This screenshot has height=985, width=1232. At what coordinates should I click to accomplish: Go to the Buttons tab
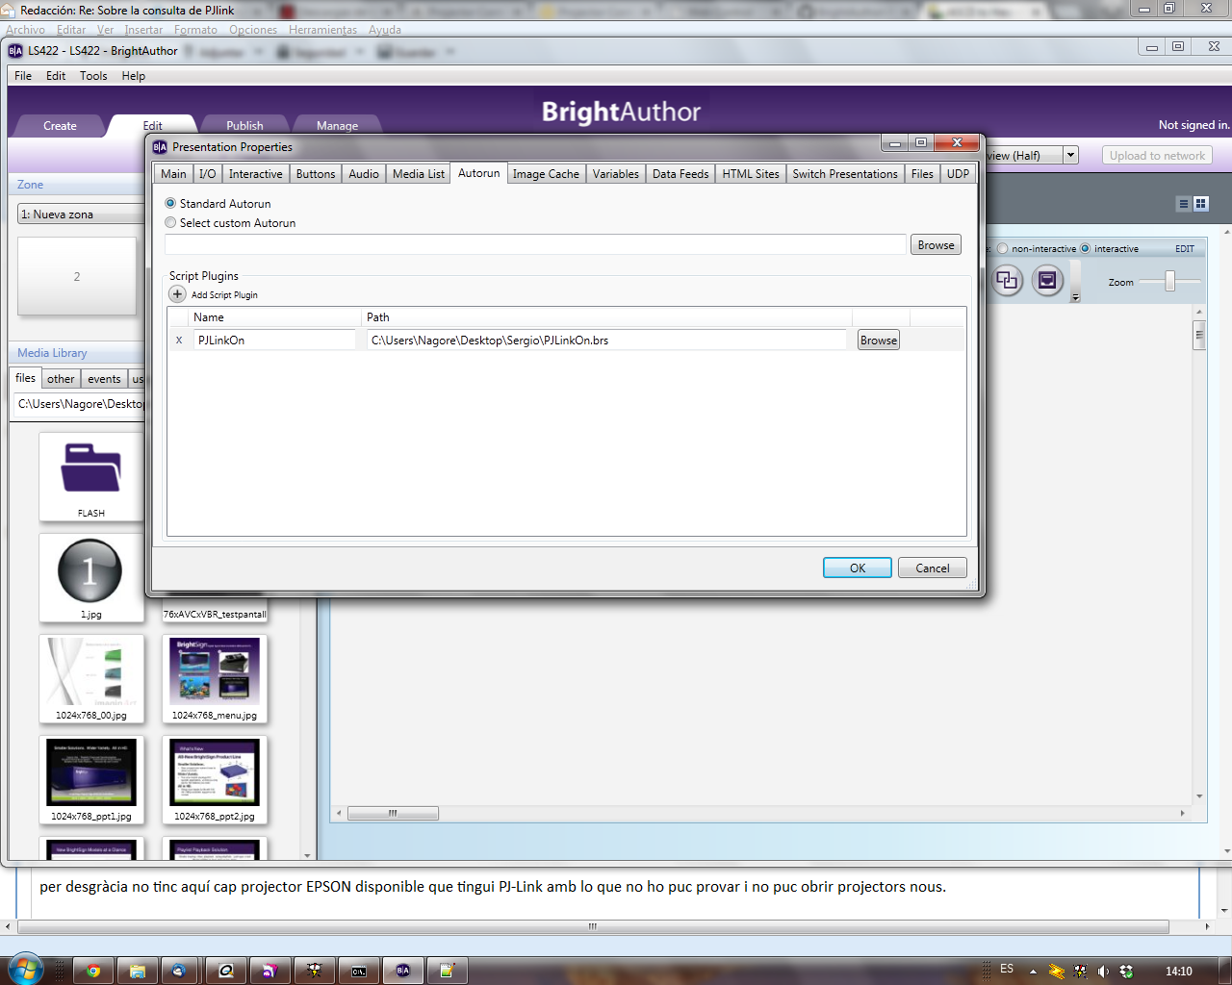click(x=316, y=174)
